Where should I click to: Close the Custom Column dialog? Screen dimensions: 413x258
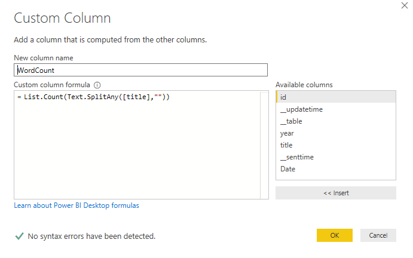tap(405, 5)
